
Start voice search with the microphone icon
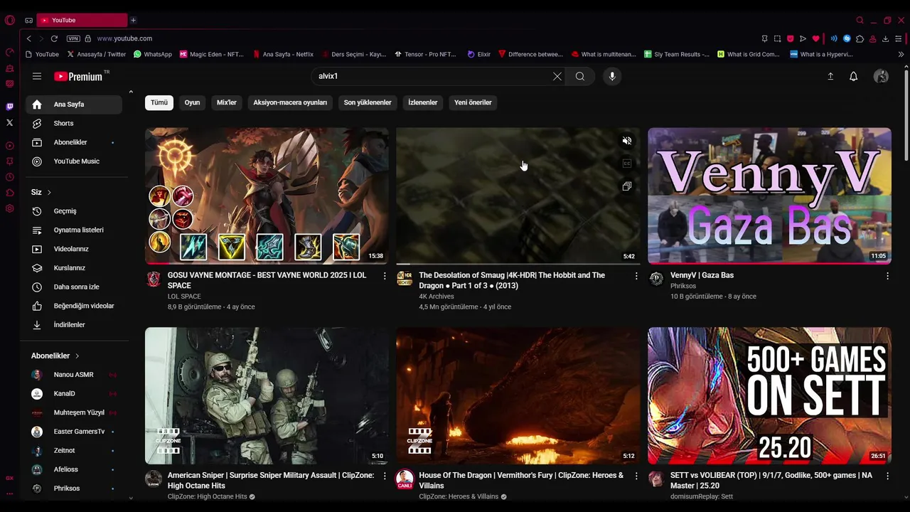612,76
